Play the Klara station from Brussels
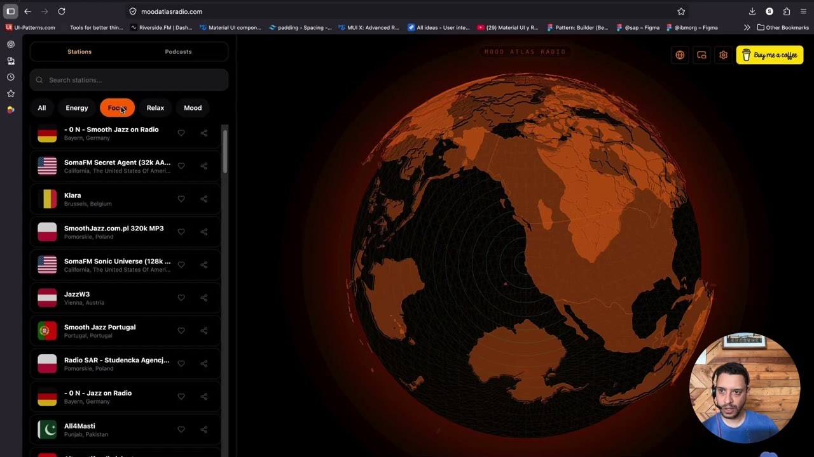This screenshot has height=457, width=814. click(125, 199)
